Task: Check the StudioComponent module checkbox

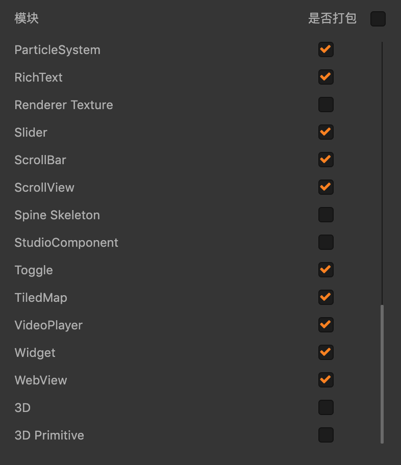Action: 325,243
